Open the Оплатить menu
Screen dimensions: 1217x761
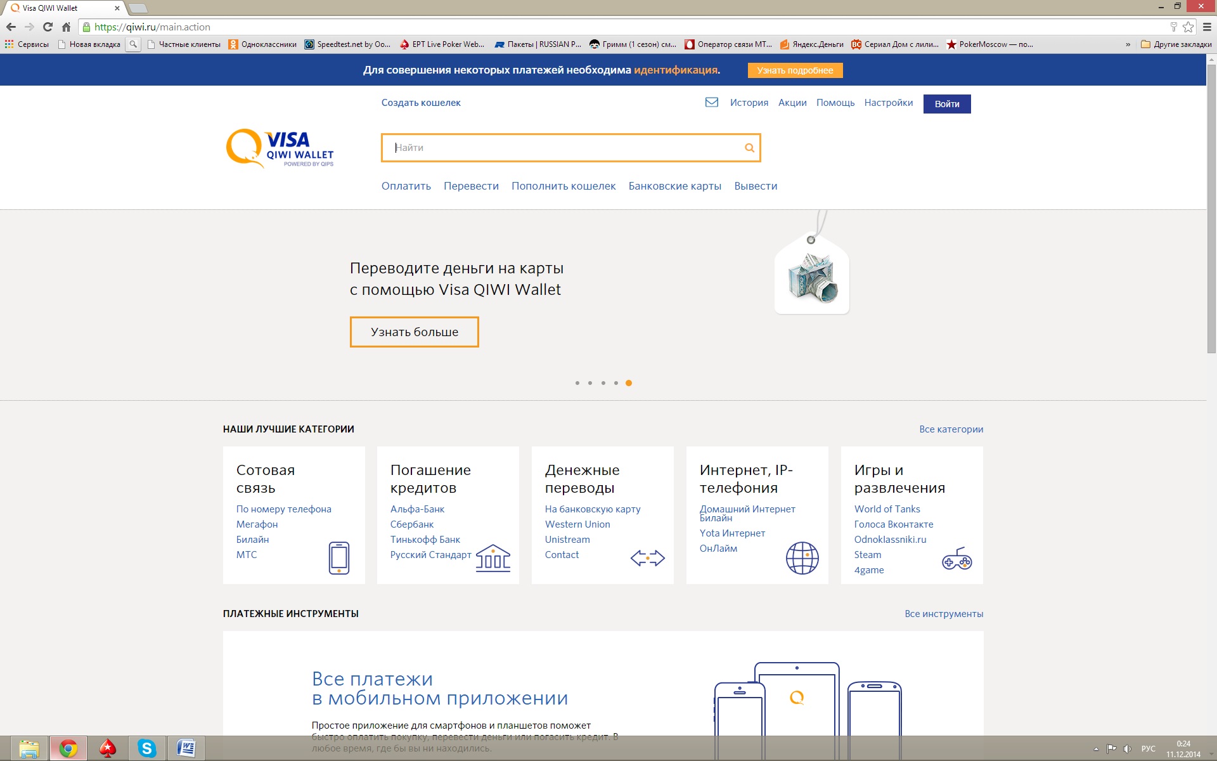406,186
